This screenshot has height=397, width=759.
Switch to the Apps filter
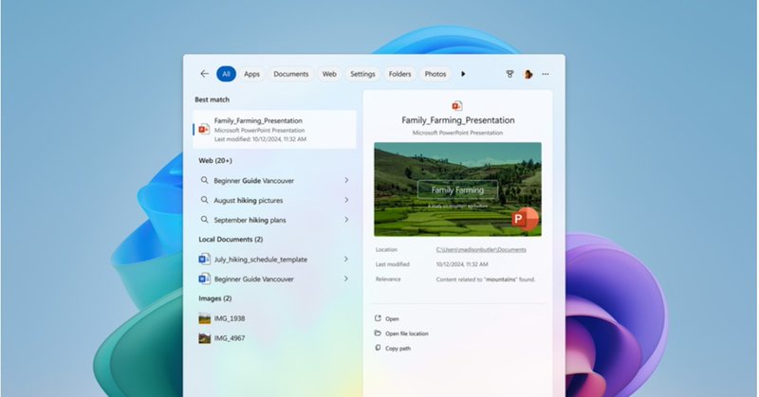251,74
